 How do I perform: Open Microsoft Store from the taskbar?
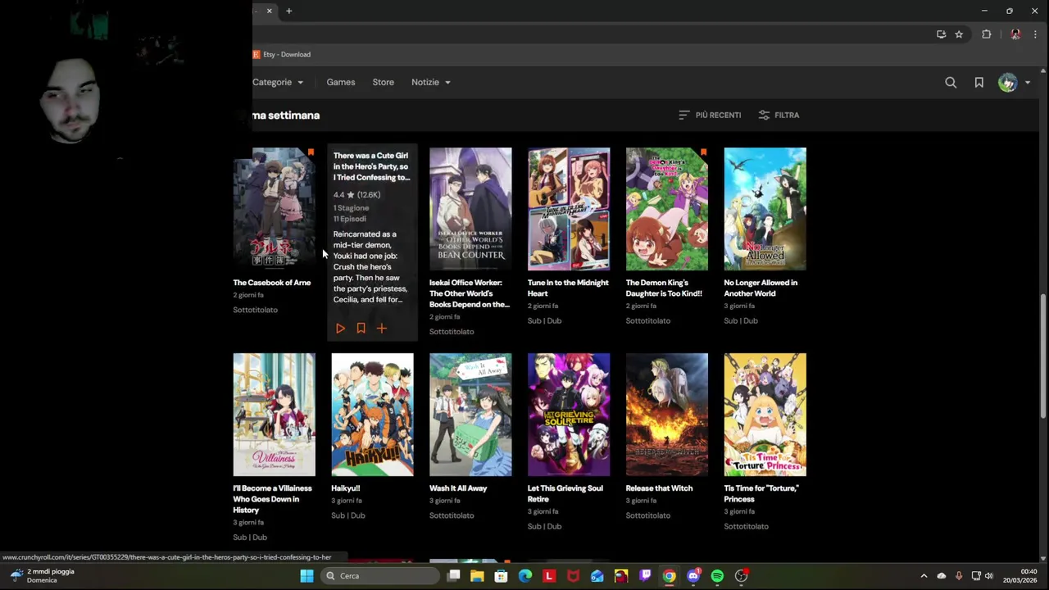click(x=501, y=576)
